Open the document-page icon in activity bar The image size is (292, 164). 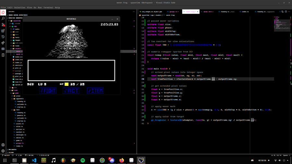click(x=3, y=55)
